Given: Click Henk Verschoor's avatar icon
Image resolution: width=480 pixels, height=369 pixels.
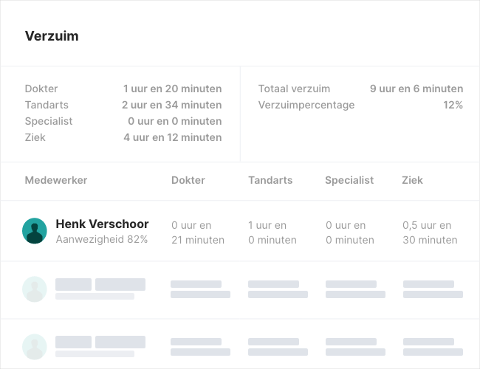Looking at the screenshot, I should [35, 231].
